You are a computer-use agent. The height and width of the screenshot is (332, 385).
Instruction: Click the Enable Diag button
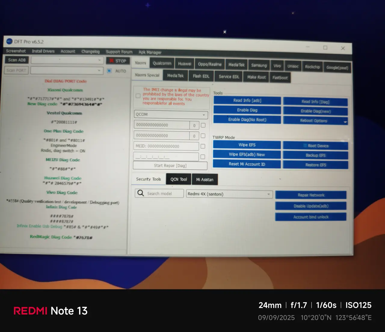pyautogui.click(x=247, y=110)
